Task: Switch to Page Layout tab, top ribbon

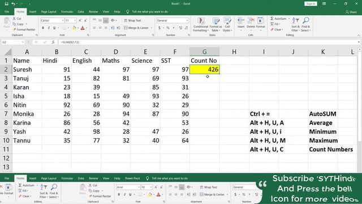Action: point(49,11)
